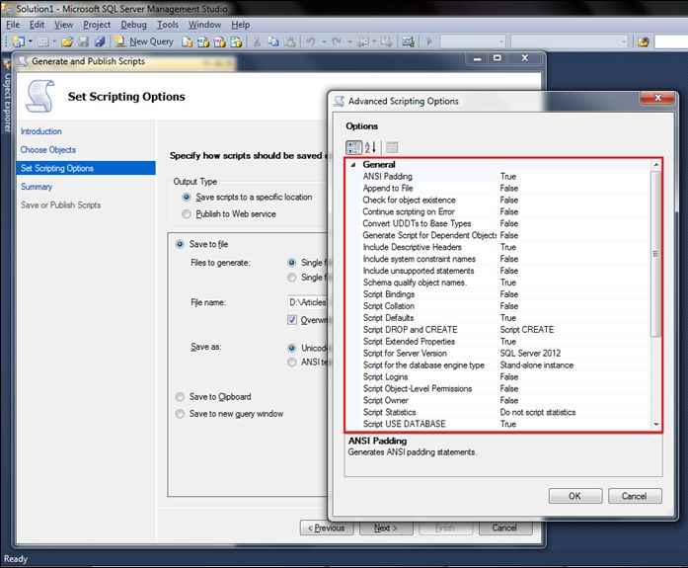Select the Save to file radio button

(x=180, y=244)
